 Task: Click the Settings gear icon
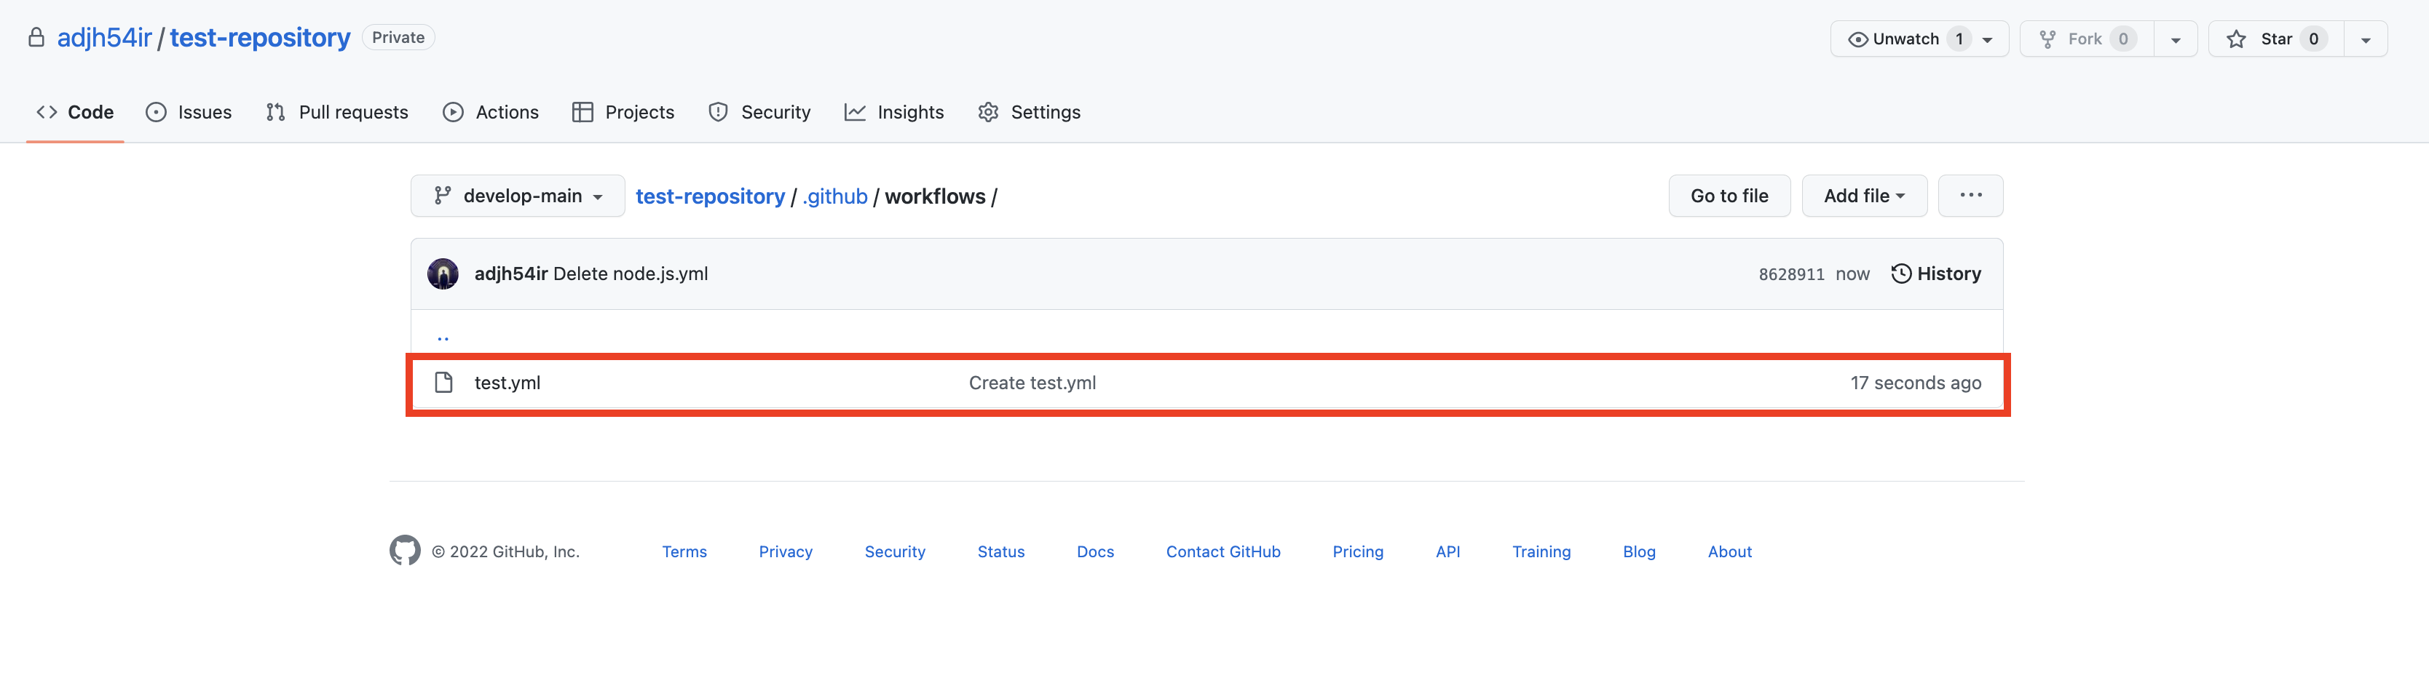point(988,112)
